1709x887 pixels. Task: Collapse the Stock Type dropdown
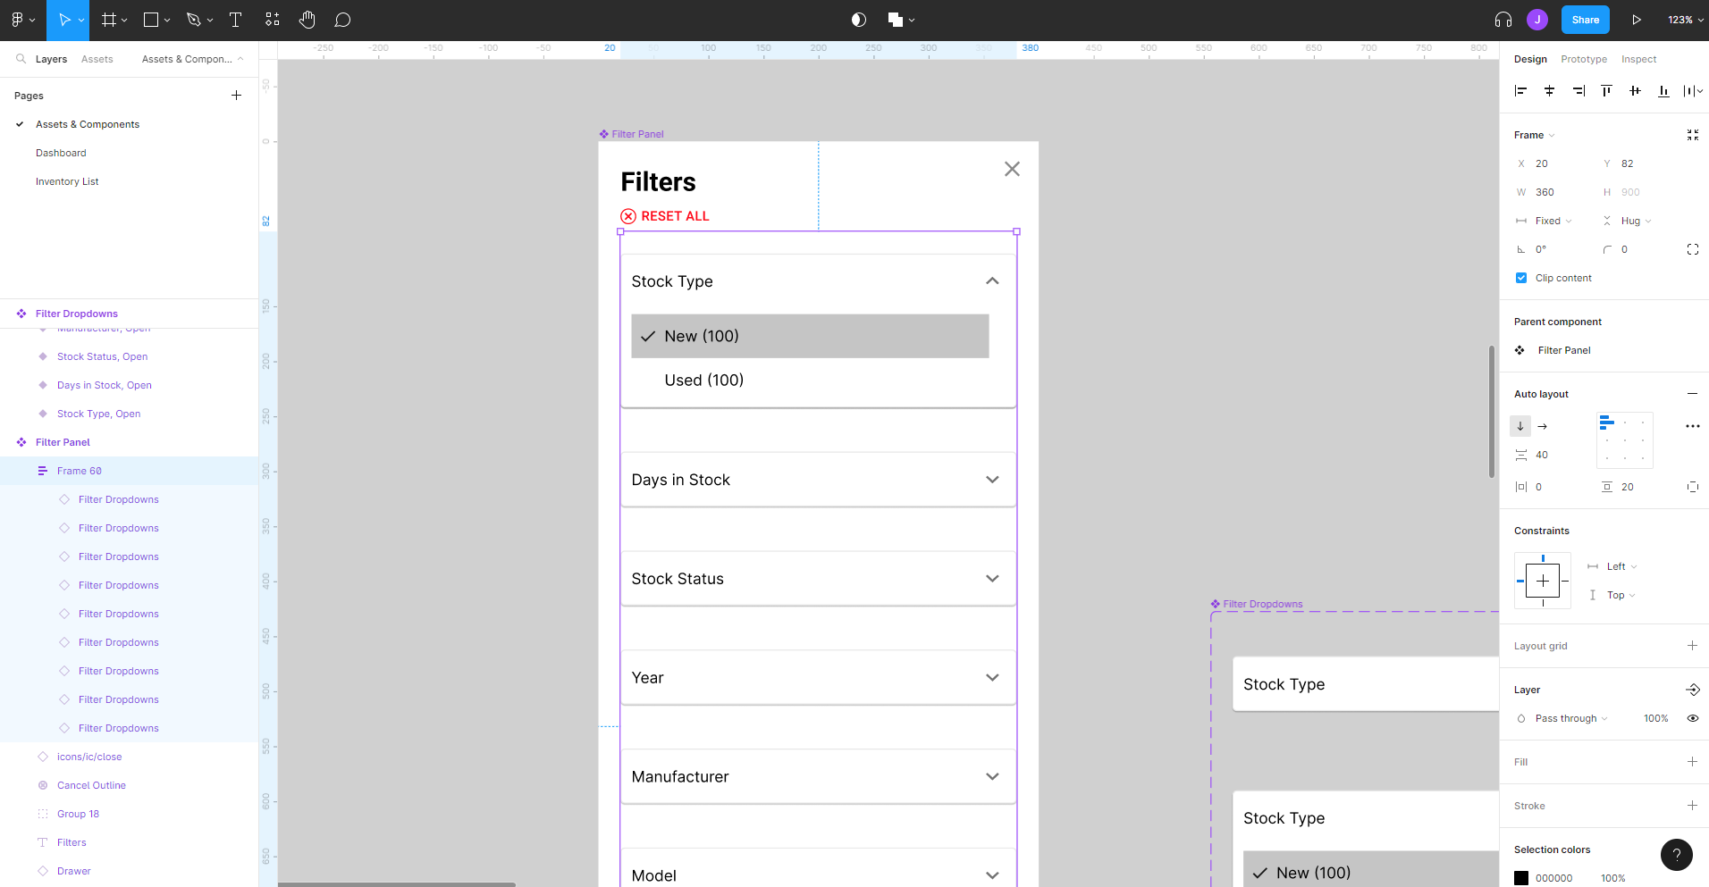click(x=992, y=280)
